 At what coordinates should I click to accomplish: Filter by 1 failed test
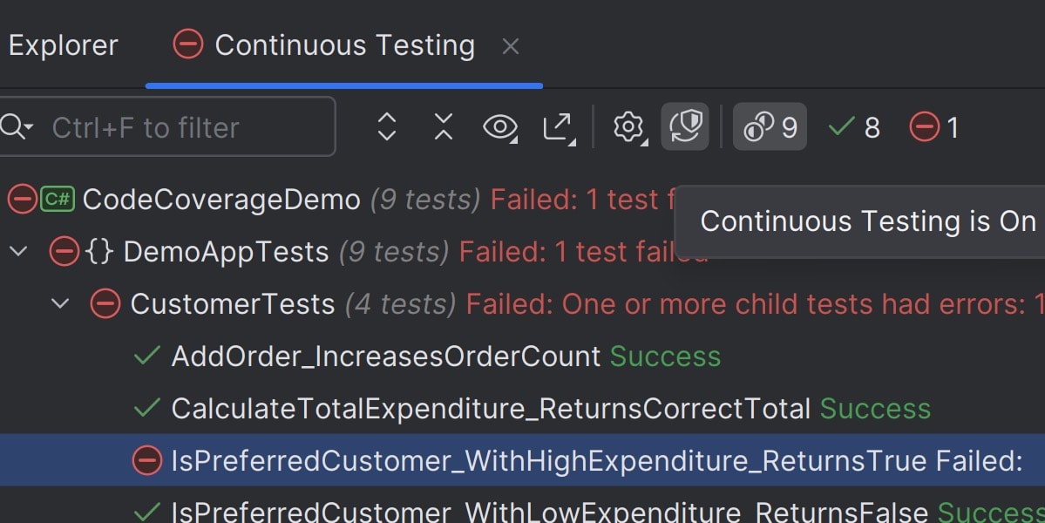pyautogui.click(x=934, y=127)
